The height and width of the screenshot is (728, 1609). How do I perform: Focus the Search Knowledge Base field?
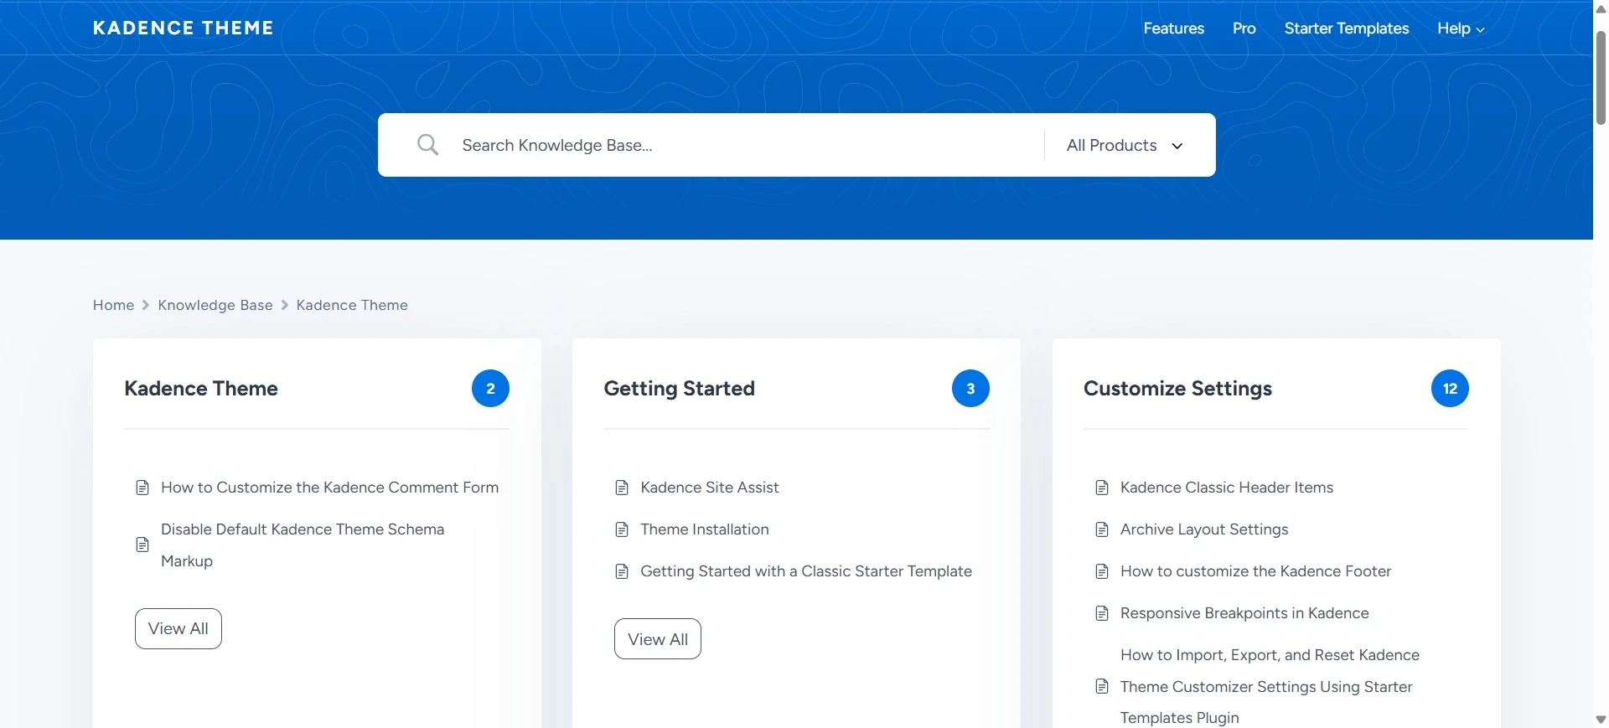click(x=746, y=145)
